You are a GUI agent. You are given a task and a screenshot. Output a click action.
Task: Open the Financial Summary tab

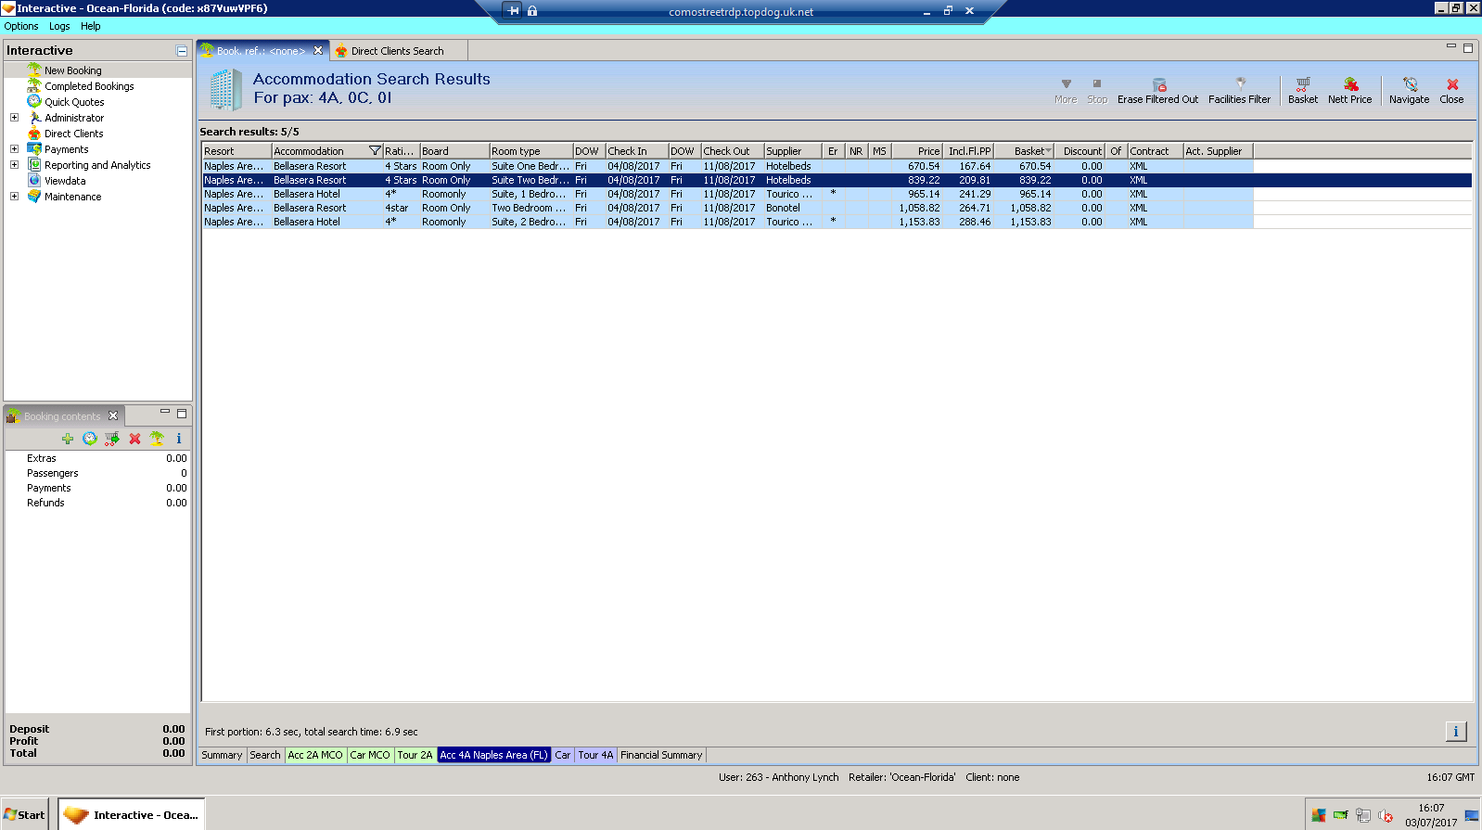tap(661, 755)
